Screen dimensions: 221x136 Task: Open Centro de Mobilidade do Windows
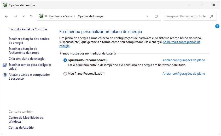(26, 119)
